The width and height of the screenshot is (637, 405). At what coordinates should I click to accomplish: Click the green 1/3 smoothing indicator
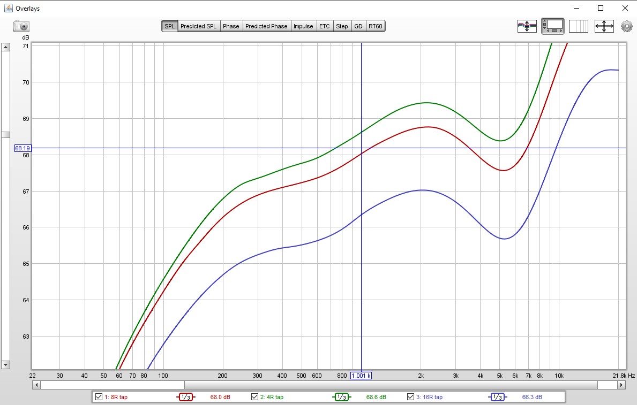(x=342, y=397)
